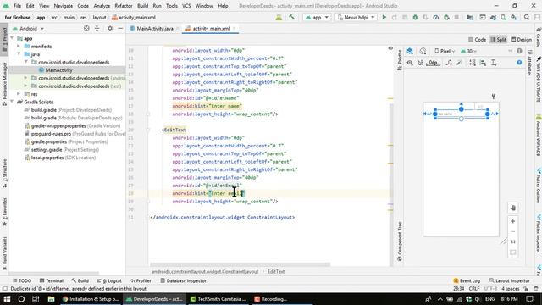
Task: Toggle the designer View Options eye icon
Action: [410, 63]
